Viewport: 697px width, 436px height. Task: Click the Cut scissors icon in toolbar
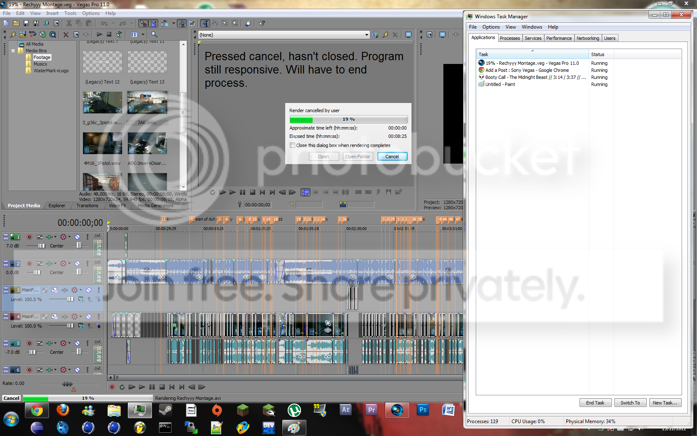coord(69,23)
